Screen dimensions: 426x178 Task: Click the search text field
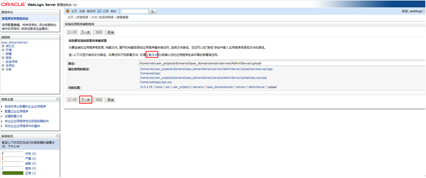[x=134, y=11]
